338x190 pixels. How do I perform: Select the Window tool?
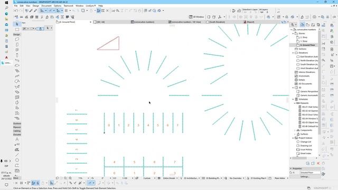pyautogui.click(x=17, y=50)
